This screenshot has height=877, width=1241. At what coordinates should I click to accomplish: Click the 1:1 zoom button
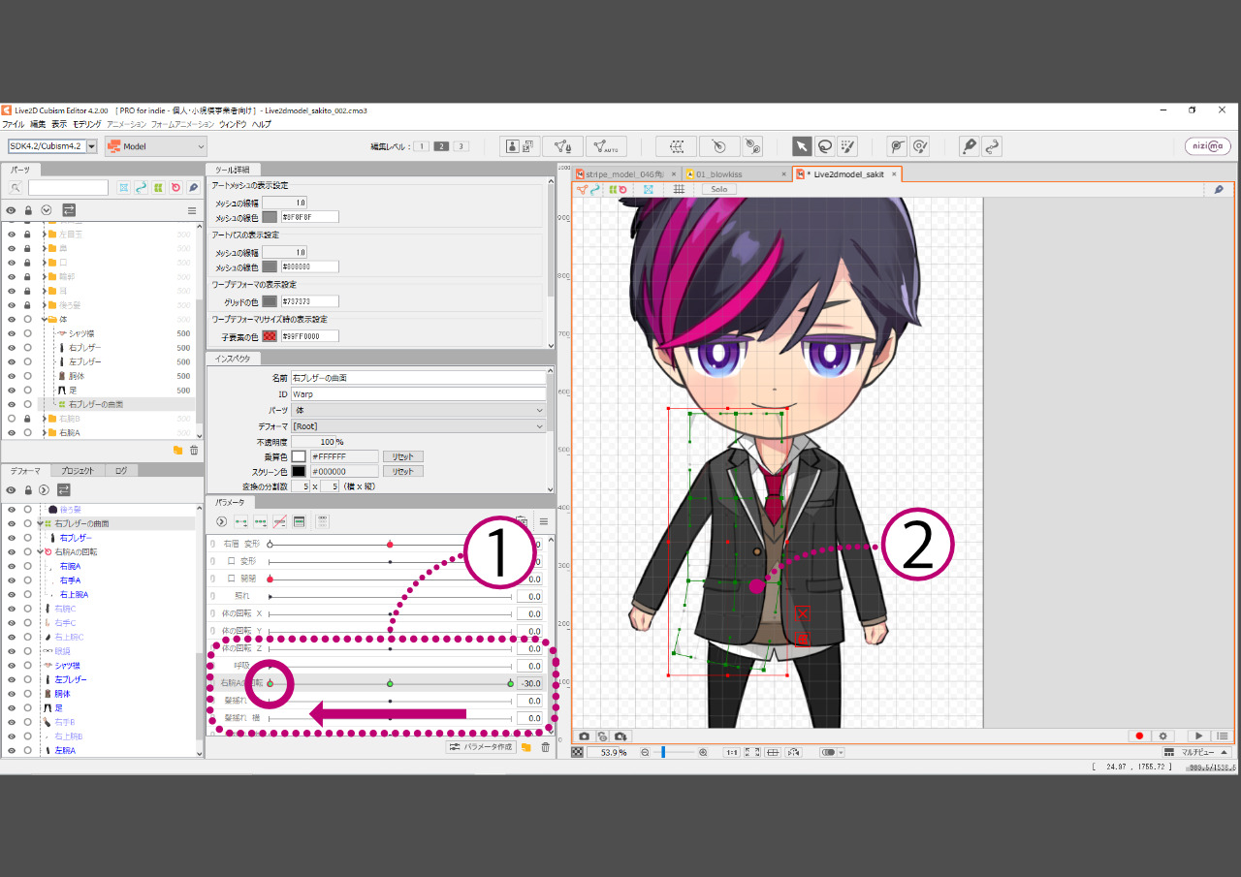click(x=732, y=752)
